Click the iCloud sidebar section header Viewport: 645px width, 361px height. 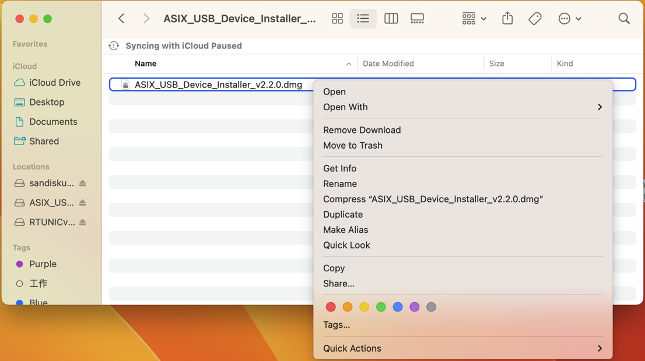tap(24, 66)
